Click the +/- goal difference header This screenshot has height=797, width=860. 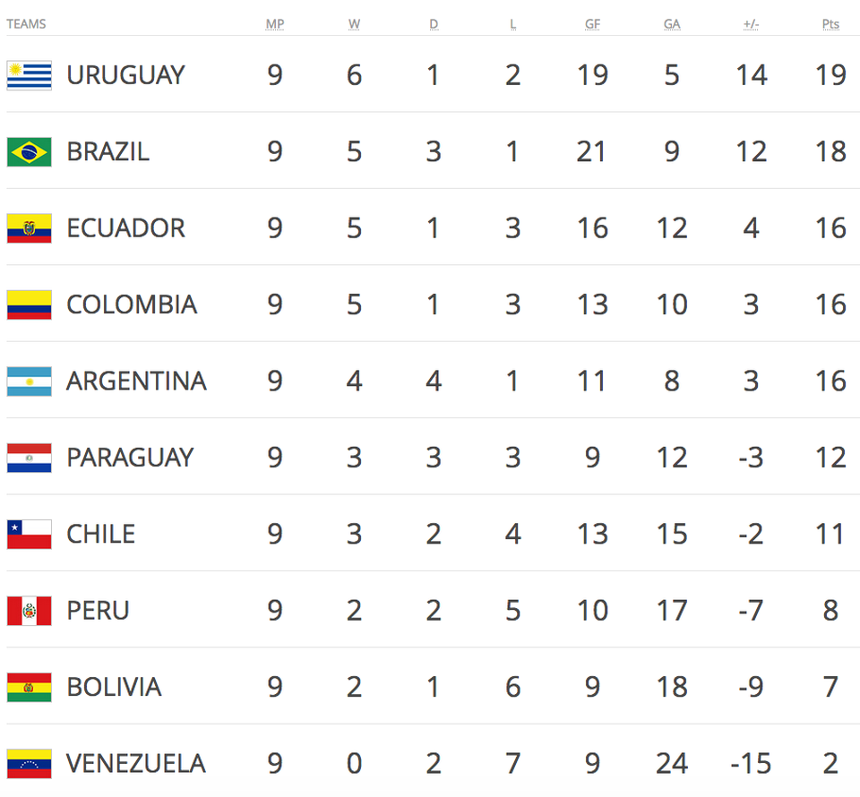click(751, 24)
